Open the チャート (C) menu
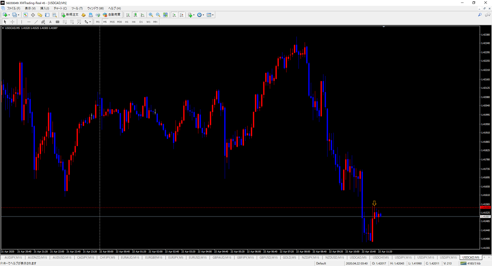Viewport: 492px width, 266px height. [60, 8]
